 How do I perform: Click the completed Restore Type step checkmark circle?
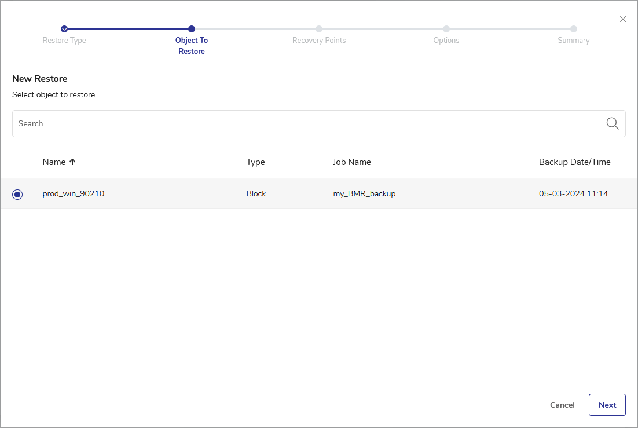tap(64, 29)
